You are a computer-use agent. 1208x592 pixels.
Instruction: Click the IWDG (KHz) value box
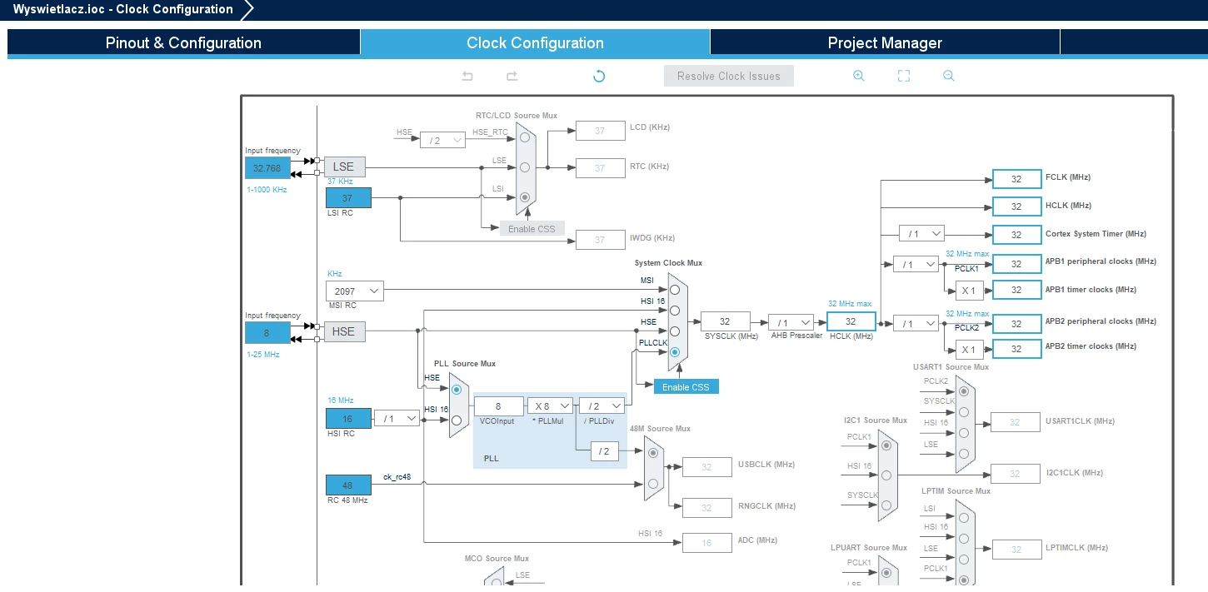point(600,240)
